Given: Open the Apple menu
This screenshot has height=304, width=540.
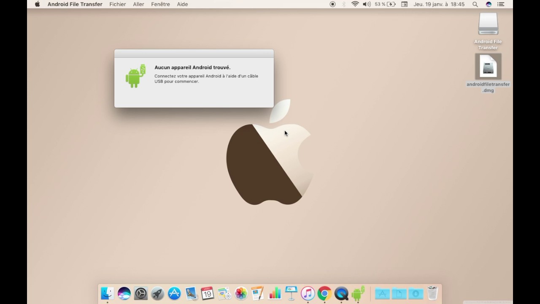Looking at the screenshot, I should (37, 4).
